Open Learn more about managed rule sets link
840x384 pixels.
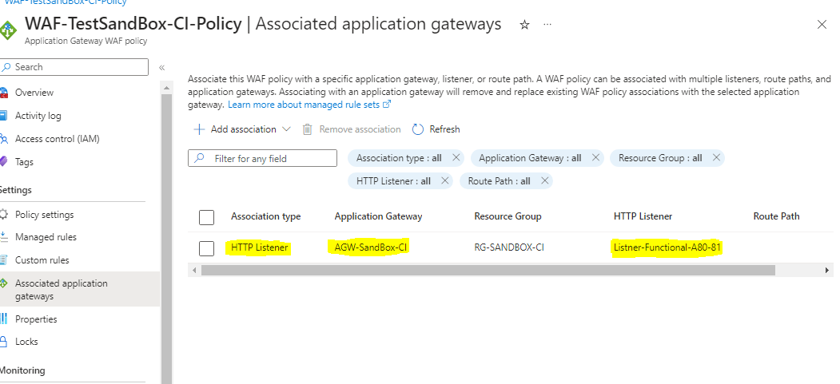[309, 105]
